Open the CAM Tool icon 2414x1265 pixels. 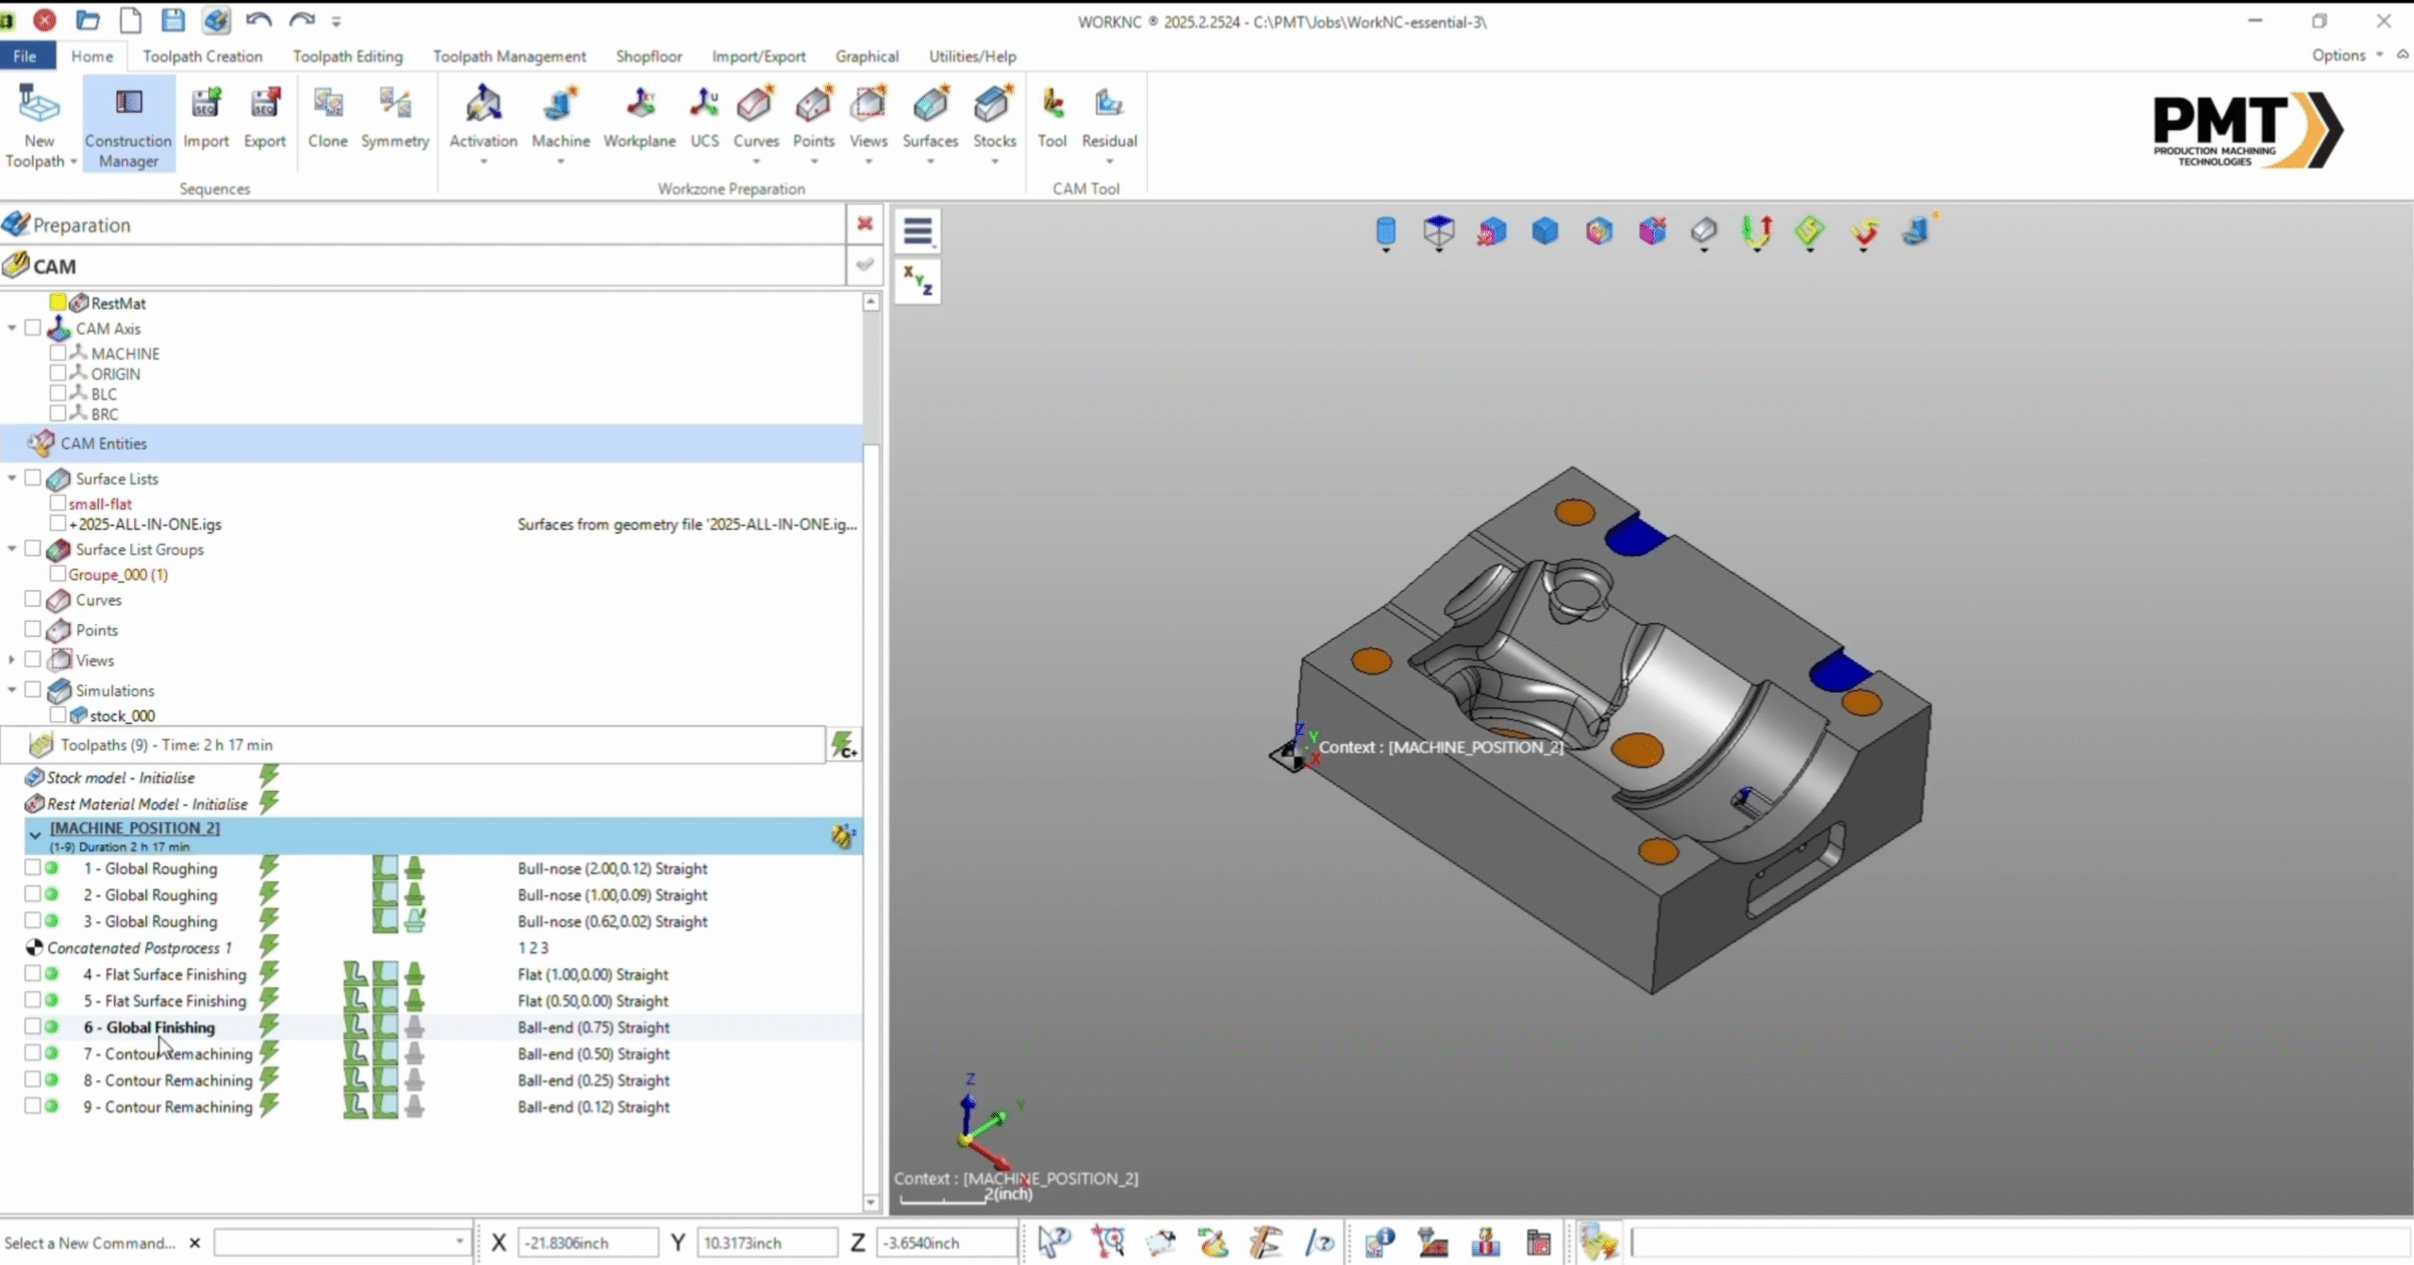click(1051, 117)
